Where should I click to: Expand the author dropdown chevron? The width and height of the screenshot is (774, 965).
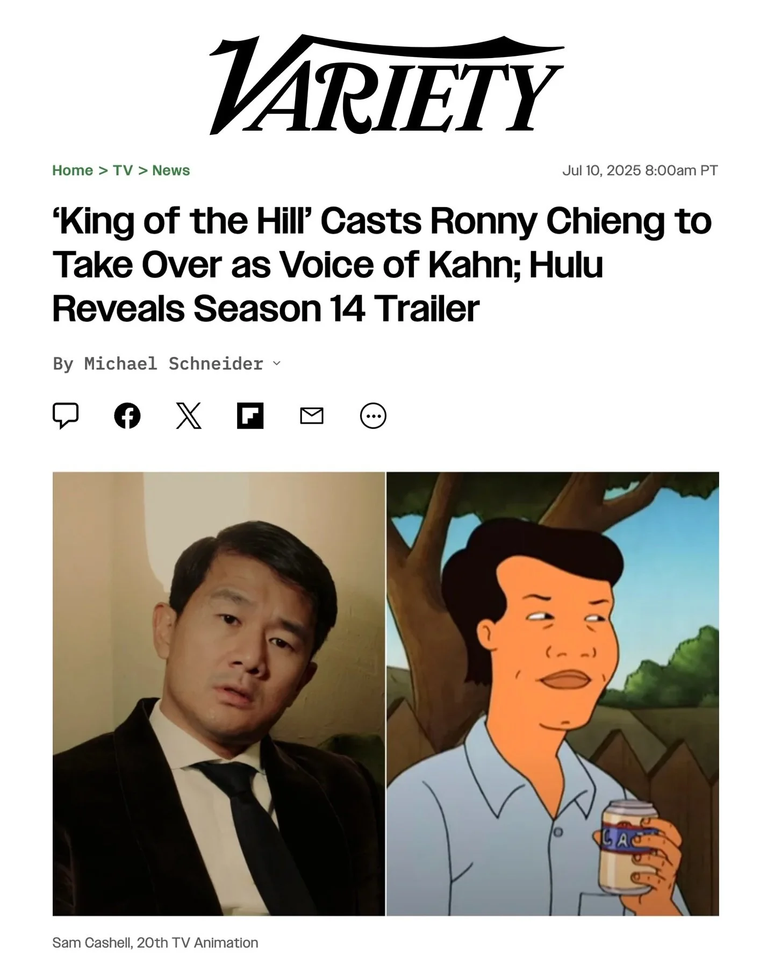[277, 363]
